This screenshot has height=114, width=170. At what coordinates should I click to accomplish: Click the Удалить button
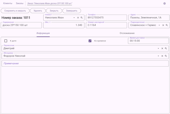[x=38, y=11]
